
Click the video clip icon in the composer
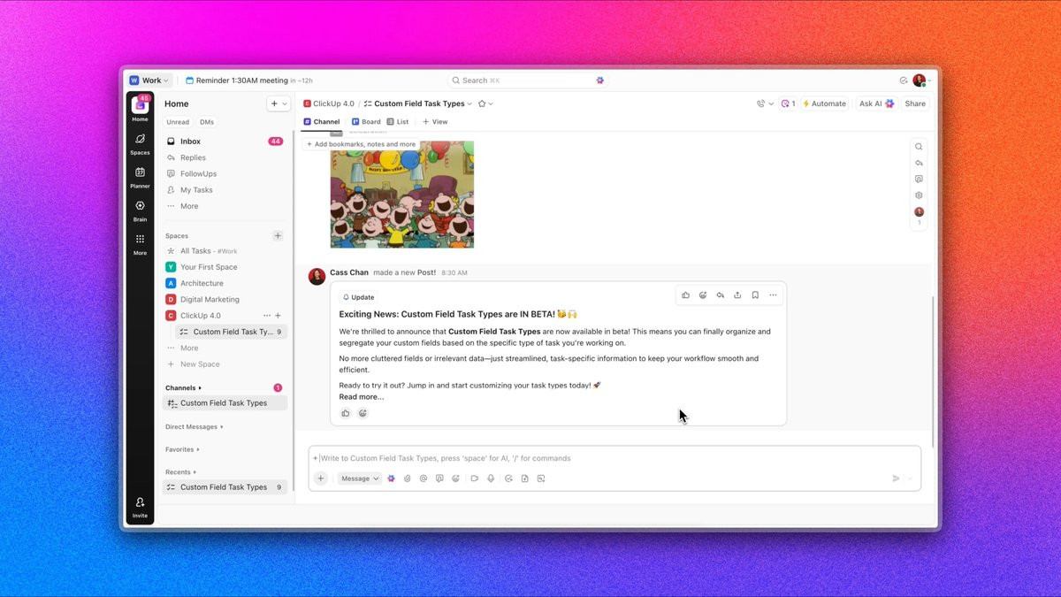[x=475, y=478]
